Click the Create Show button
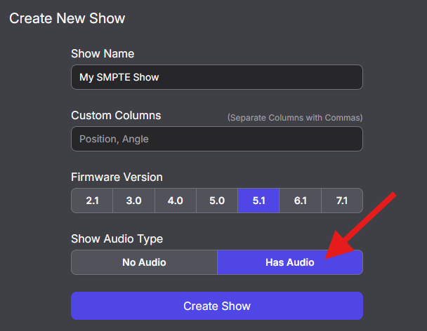Screen dimensions: 427x331 (x=217, y=306)
